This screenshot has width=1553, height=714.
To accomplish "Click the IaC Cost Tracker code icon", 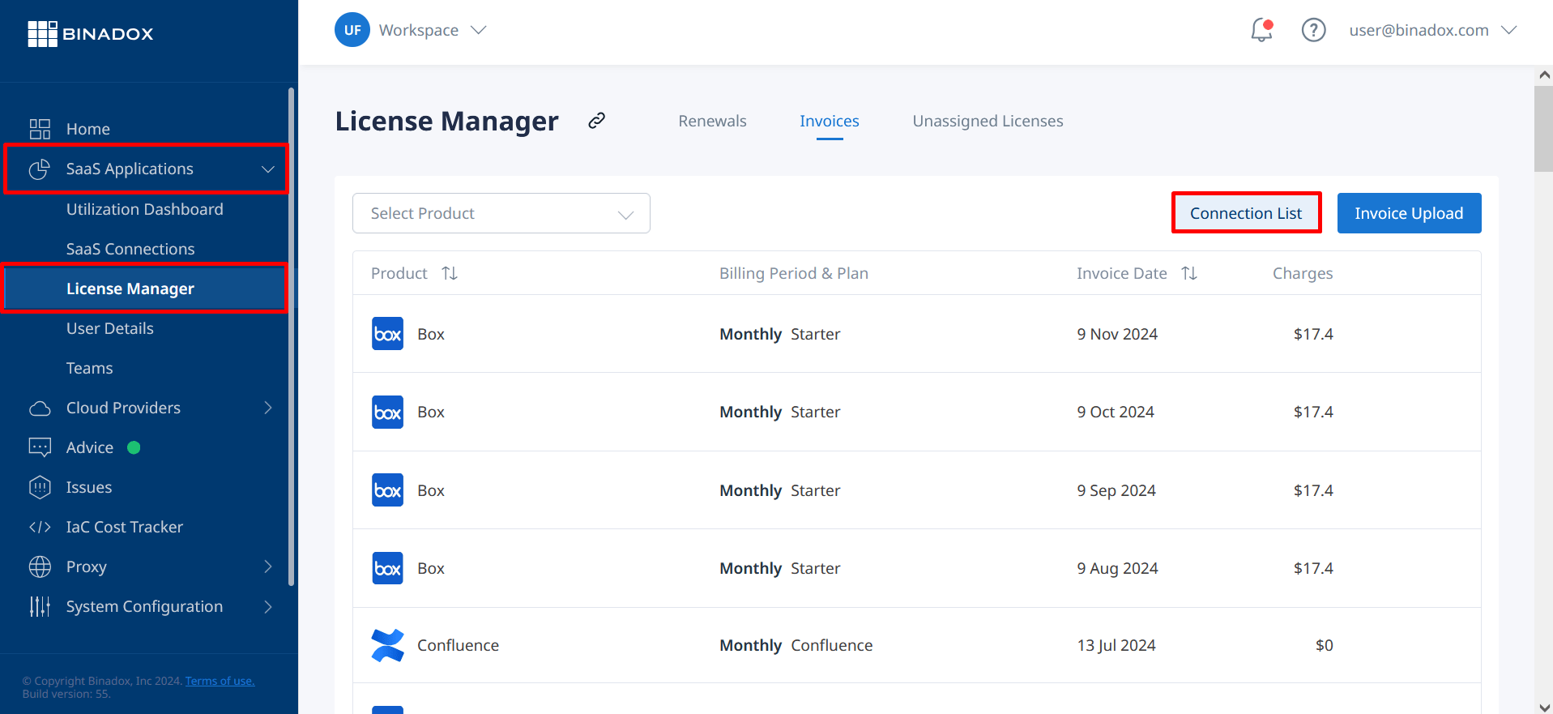I will 40,527.
